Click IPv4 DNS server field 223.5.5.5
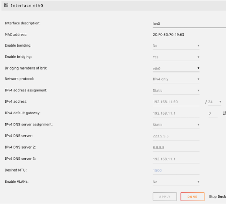Image resolution: width=226 pixels, height=204 pixels. [x=176, y=136]
